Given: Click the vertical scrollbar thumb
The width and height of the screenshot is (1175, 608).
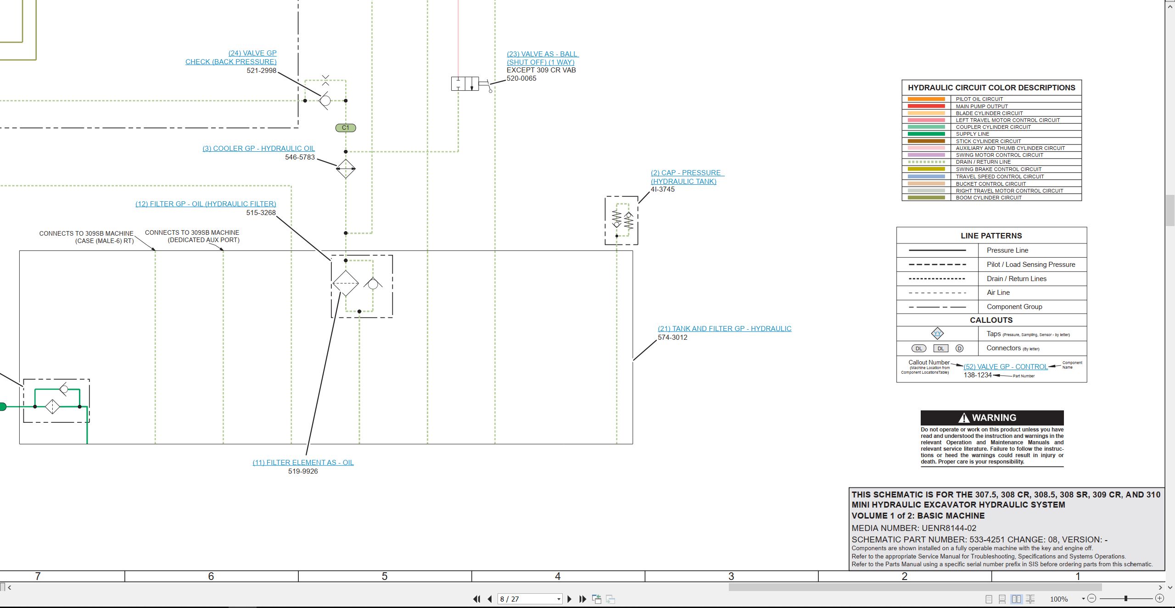Looking at the screenshot, I should coord(1170,210).
